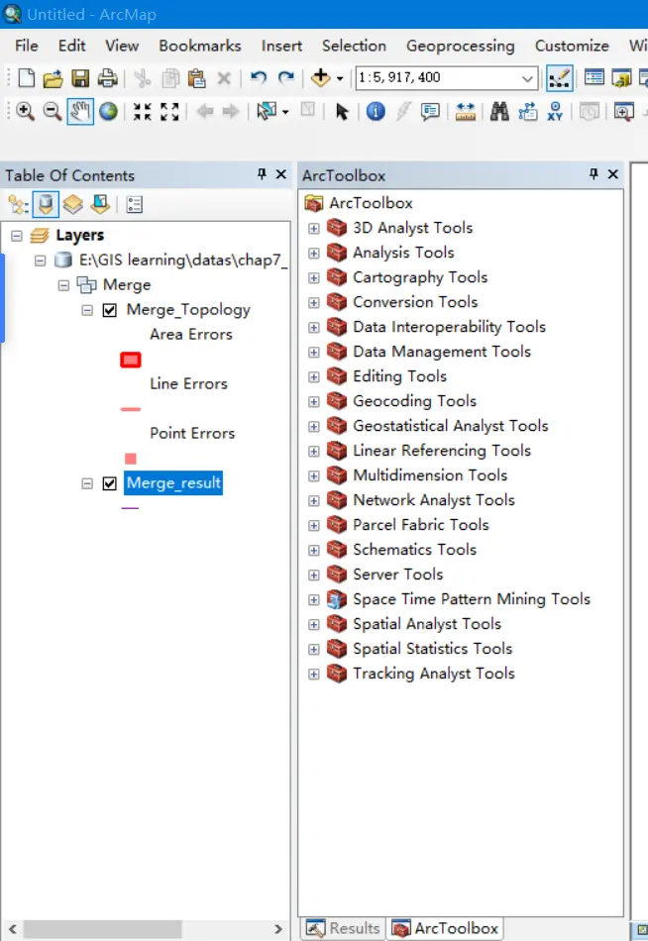Screen dimensions: 648x941
Task: Activate the Pan hand tool
Action: click(80, 112)
